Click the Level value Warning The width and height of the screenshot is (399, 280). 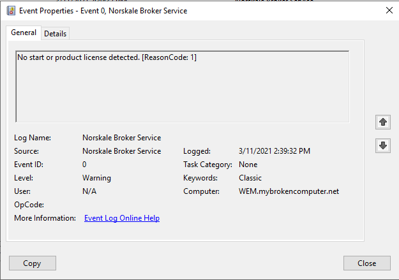(x=96, y=178)
